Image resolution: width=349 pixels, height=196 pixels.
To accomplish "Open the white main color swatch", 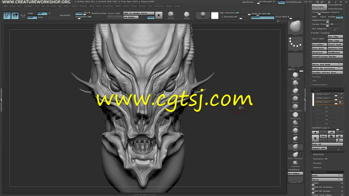I will tap(215, 15).
